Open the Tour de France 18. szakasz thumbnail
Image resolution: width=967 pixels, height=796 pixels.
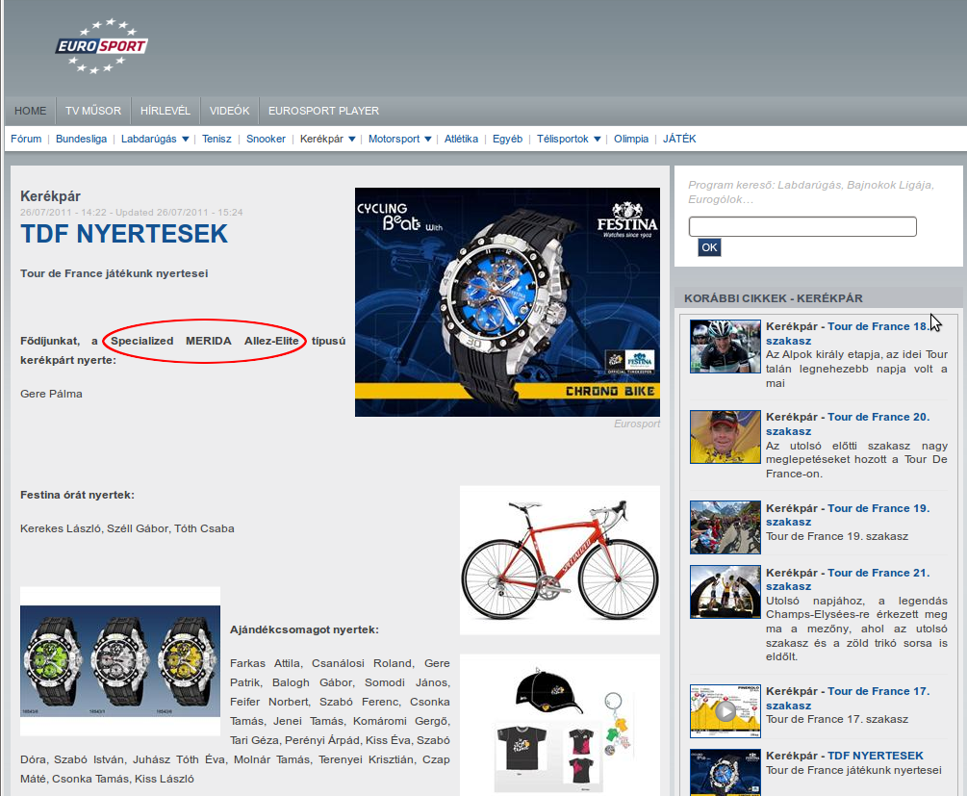[725, 347]
